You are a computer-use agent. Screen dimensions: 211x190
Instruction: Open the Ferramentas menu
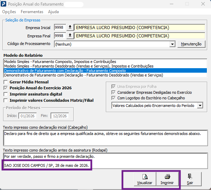coord(32,12)
